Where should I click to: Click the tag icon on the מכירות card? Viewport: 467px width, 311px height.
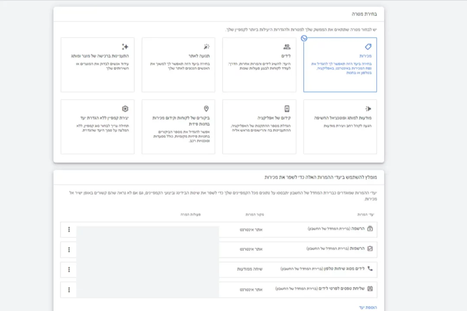pos(368,47)
